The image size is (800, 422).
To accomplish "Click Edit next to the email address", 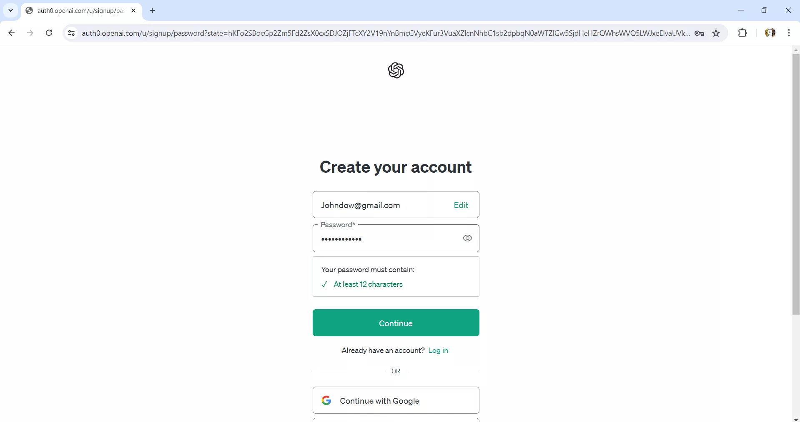I will point(461,205).
